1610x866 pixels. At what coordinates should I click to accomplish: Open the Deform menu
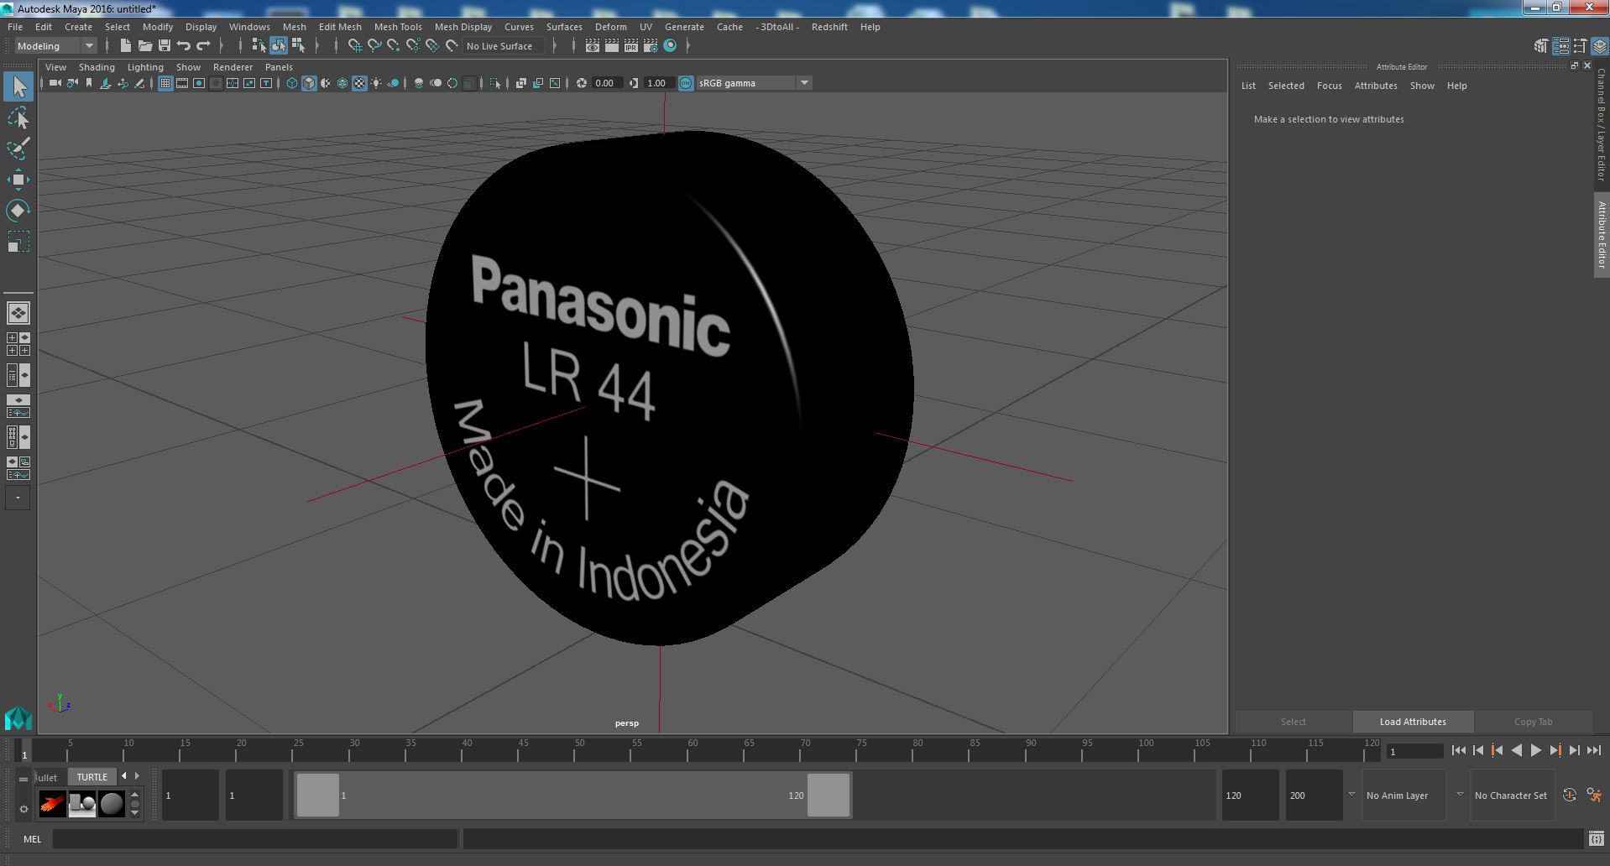click(610, 27)
